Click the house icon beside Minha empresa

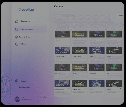point(17,21)
